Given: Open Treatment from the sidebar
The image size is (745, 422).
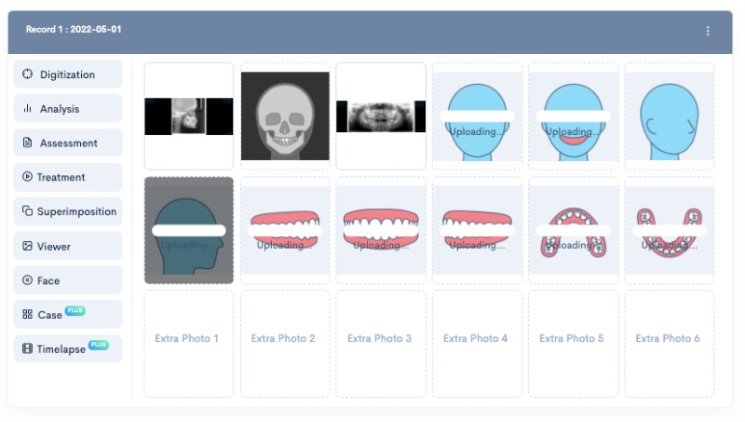Looking at the screenshot, I should pyautogui.click(x=67, y=177).
